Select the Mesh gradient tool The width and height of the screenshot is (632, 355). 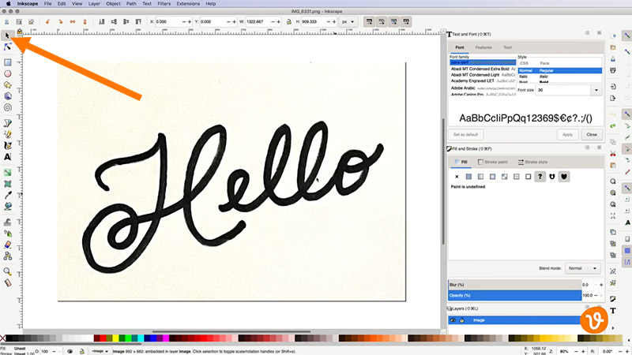click(7, 184)
